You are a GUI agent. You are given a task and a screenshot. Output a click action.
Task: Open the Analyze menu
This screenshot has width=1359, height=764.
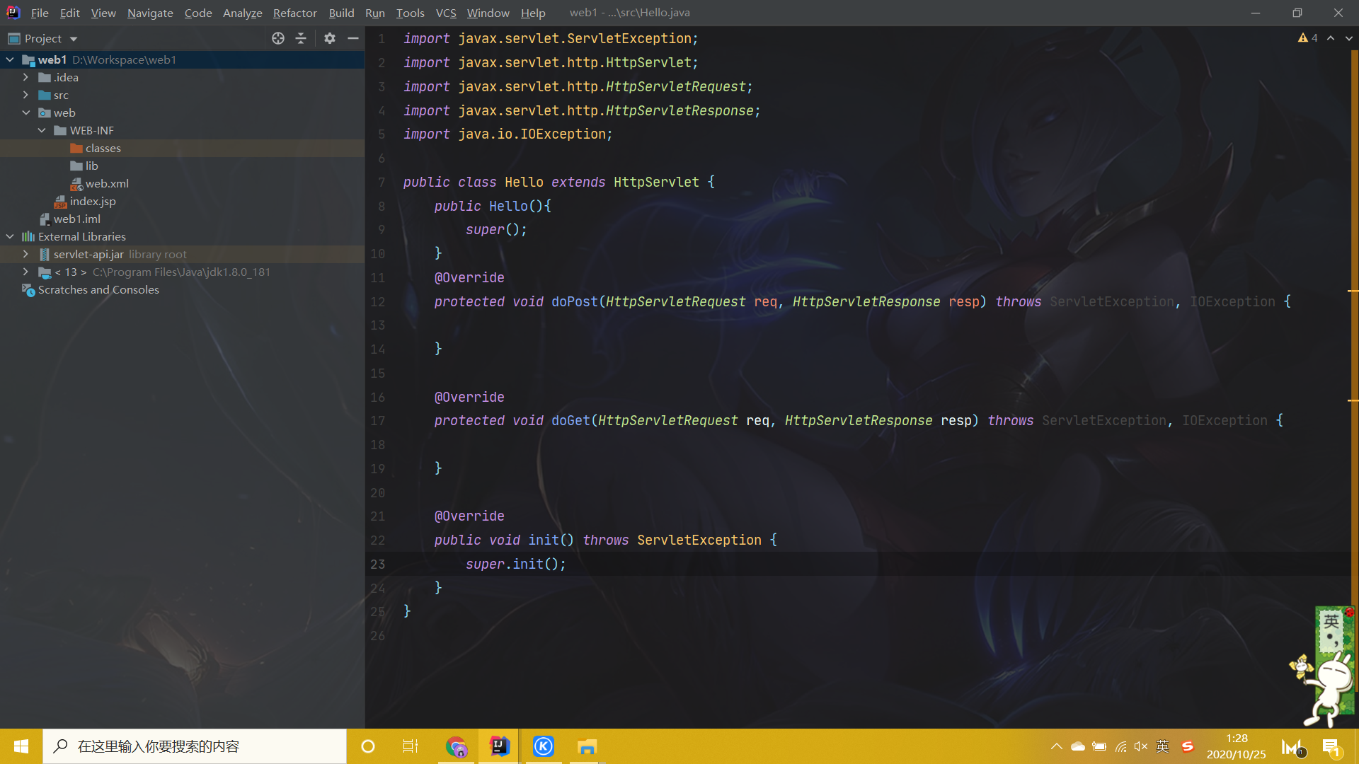242,13
